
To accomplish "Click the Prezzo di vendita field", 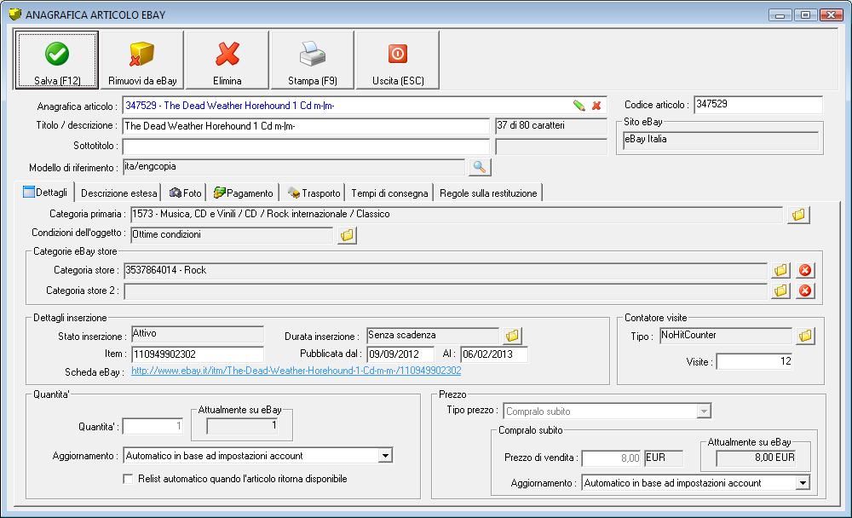I will click(x=612, y=458).
